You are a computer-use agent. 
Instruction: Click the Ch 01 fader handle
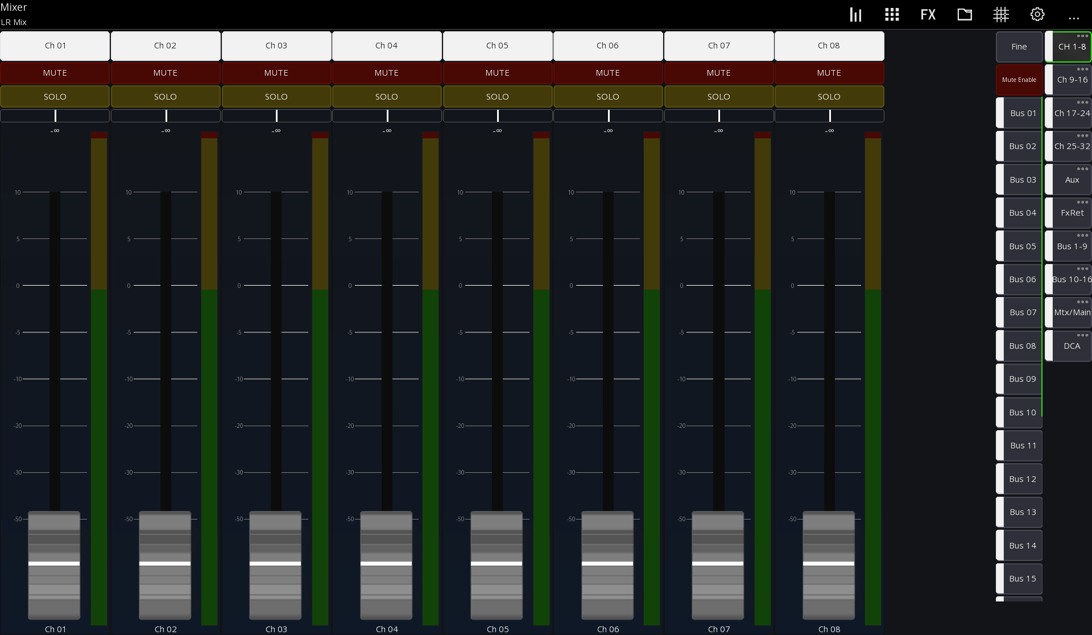click(54, 564)
